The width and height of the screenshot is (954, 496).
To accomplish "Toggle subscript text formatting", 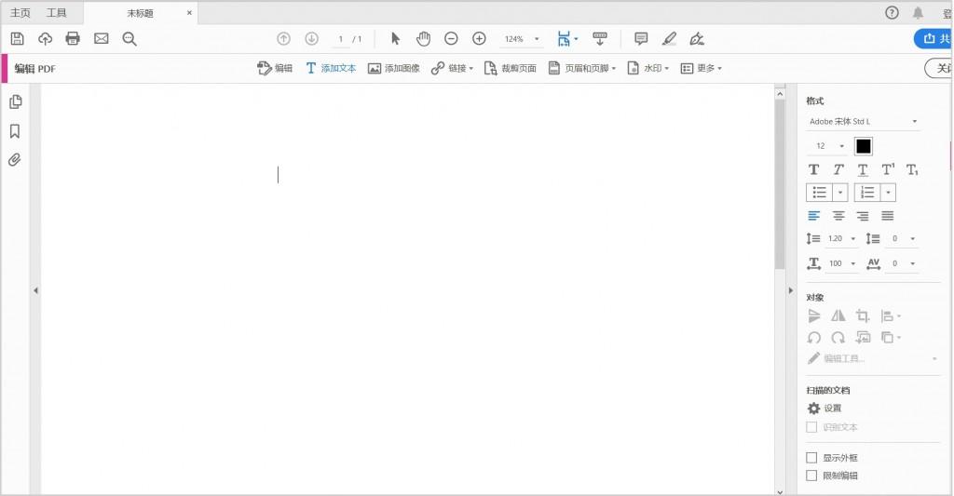I will (x=912, y=169).
